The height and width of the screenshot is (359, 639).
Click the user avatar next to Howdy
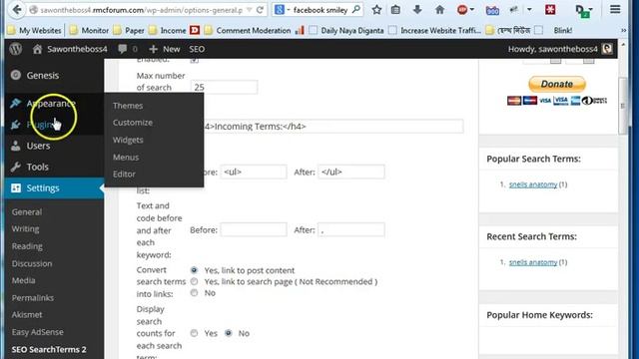click(607, 49)
